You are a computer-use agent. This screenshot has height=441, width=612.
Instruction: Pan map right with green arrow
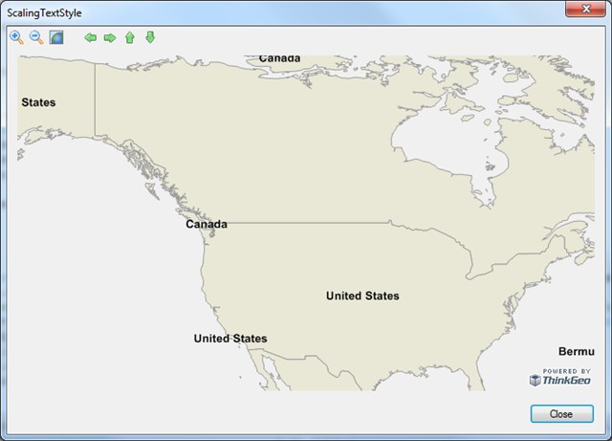pyautogui.click(x=110, y=37)
